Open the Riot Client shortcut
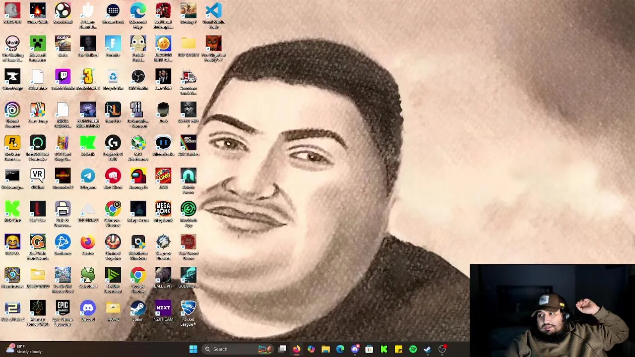Image resolution: width=635 pixels, height=357 pixels. tap(113, 179)
